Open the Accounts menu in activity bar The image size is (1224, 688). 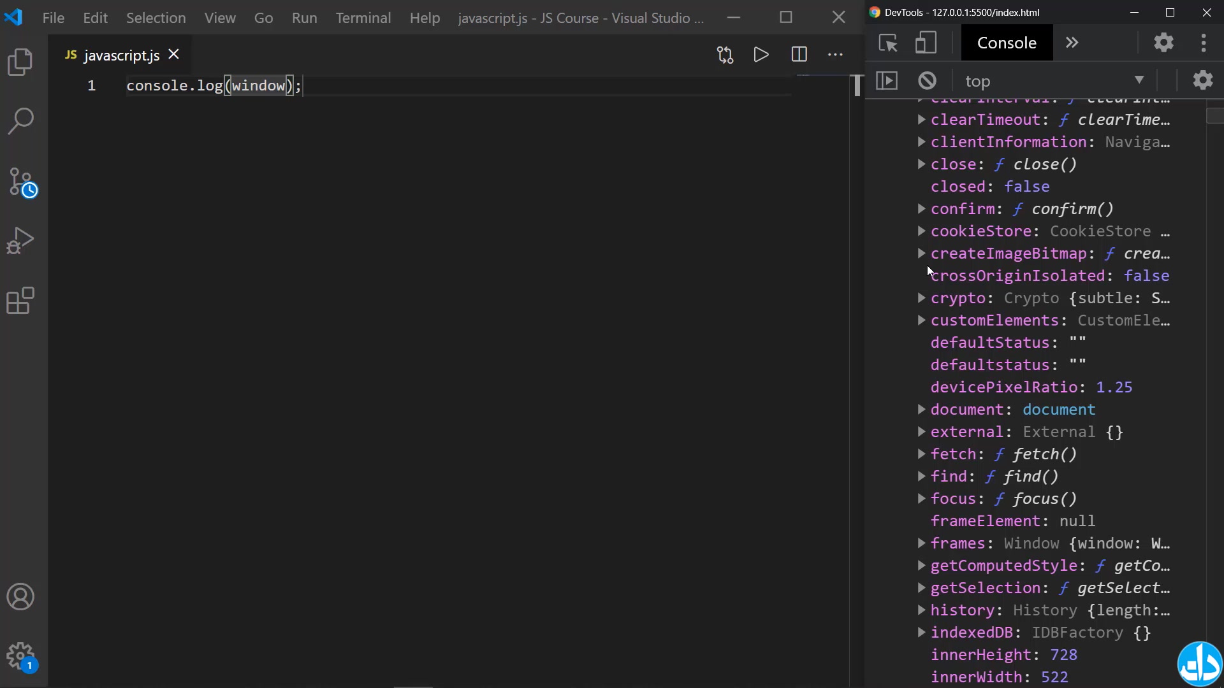click(x=20, y=597)
